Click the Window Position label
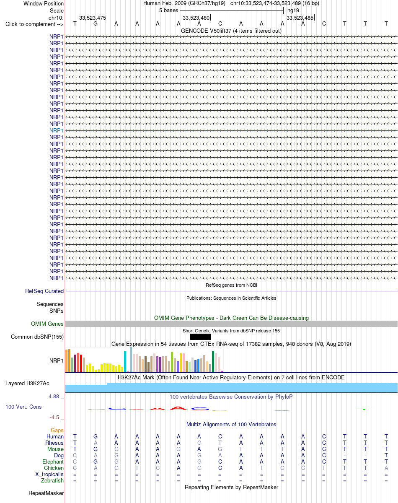 click(x=44, y=3)
